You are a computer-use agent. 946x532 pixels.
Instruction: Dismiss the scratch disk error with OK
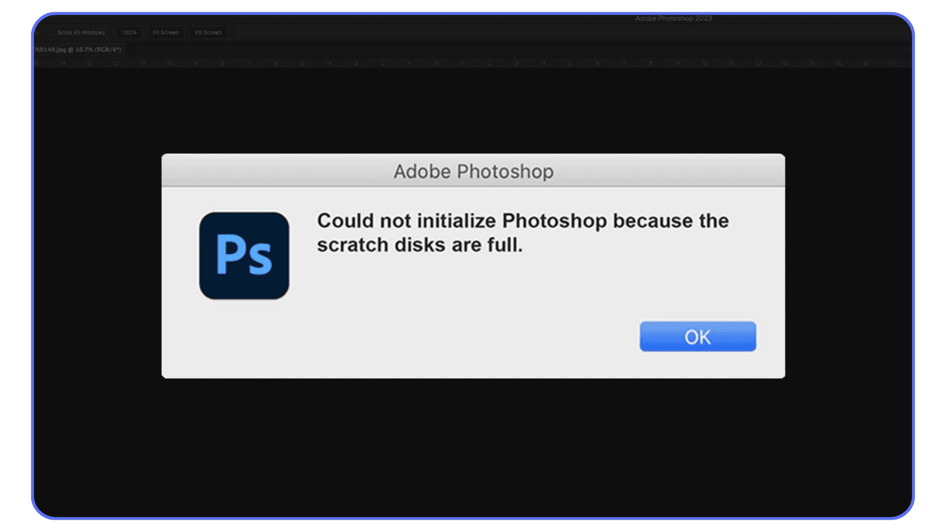pos(697,336)
